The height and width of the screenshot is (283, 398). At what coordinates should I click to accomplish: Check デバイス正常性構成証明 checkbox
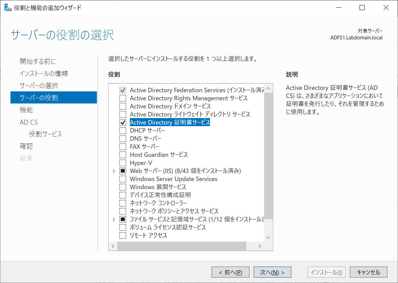pos(123,195)
